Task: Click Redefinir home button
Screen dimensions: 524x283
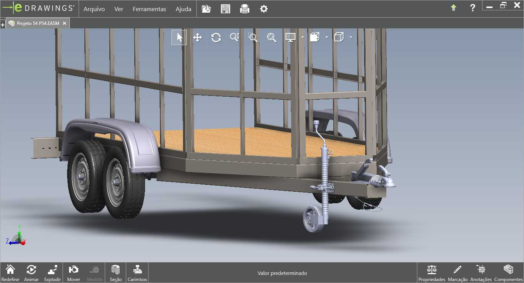Action: point(10,273)
